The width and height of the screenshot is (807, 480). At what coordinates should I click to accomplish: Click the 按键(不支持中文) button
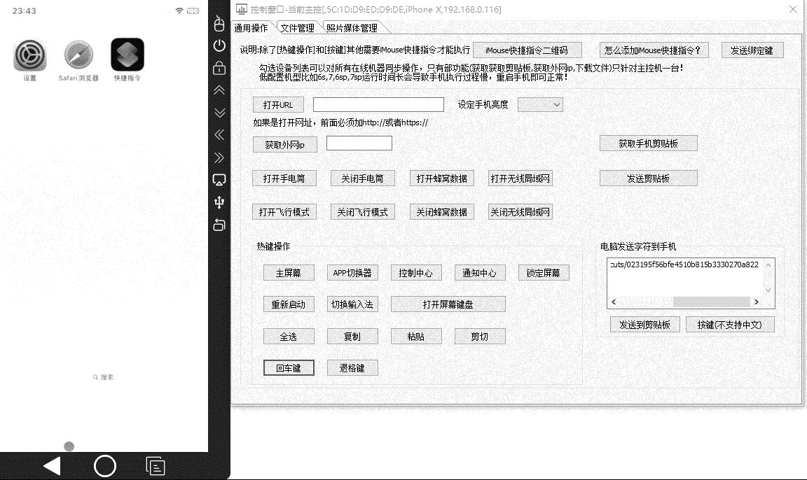point(730,325)
